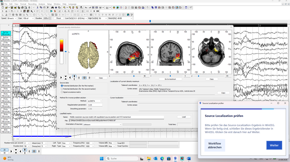Click the Weiter button
The width and height of the screenshot is (290, 162).
274,145
